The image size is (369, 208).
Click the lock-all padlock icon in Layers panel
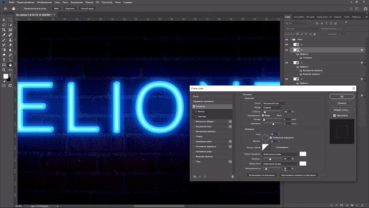coord(315,34)
